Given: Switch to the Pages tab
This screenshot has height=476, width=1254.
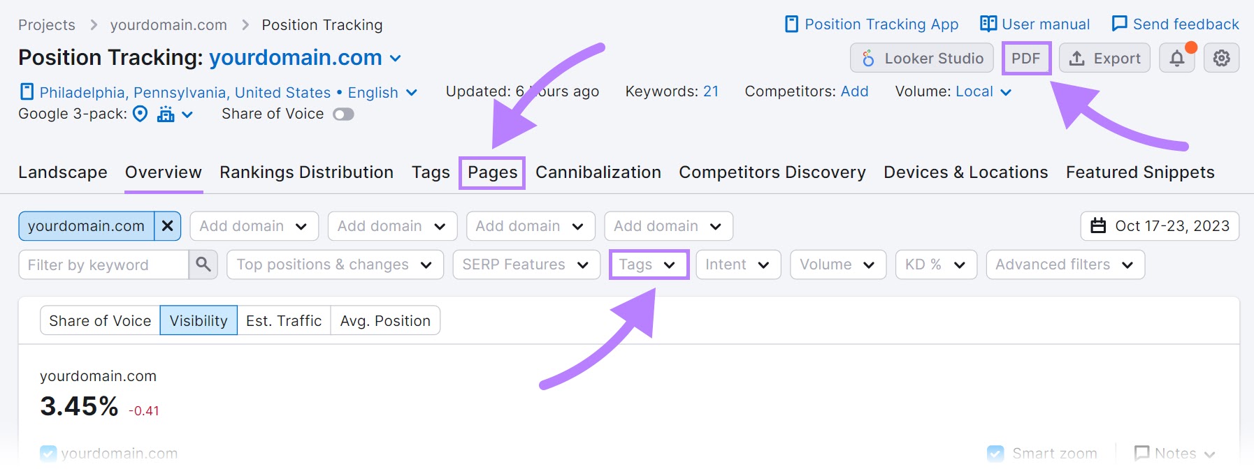Looking at the screenshot, I should tap(493, 172).
